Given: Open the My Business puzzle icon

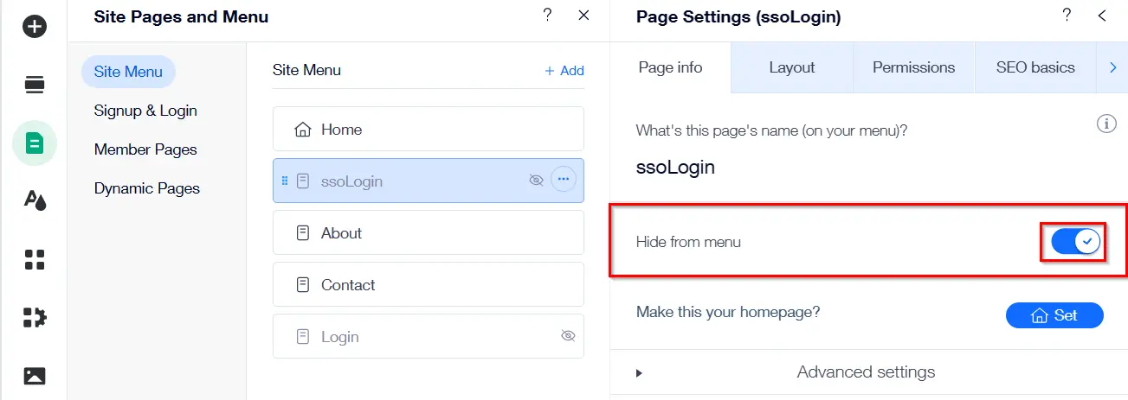Looking at the screenshot, I should [x=35, y=317].
